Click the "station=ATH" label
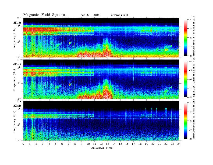213x165 pixels. [120, 15]
